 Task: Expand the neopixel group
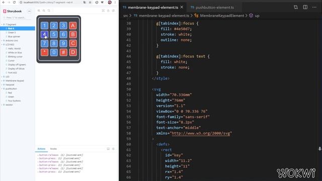10,85
